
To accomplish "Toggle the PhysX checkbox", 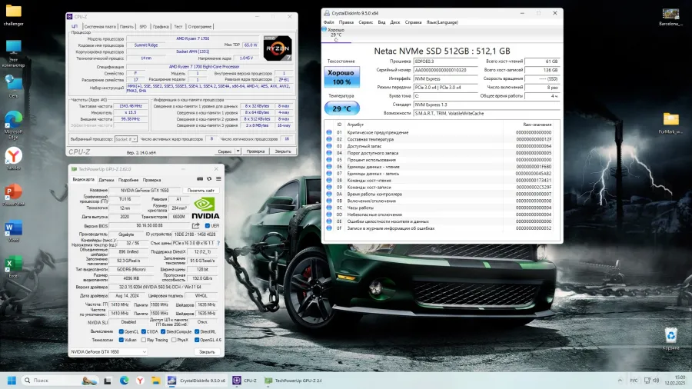I will click(174, 340).
